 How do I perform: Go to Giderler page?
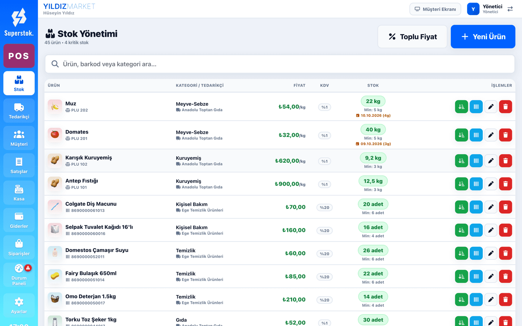(19, 220)
